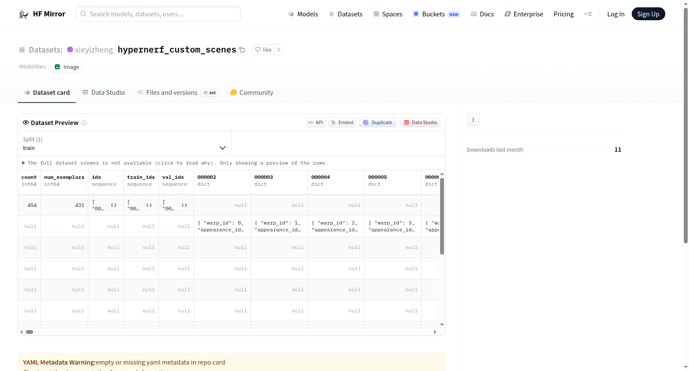The image size is (689, 371).
Task: Click the table's horizontal scrollbar thumb
Action: (x=30, y=332)
